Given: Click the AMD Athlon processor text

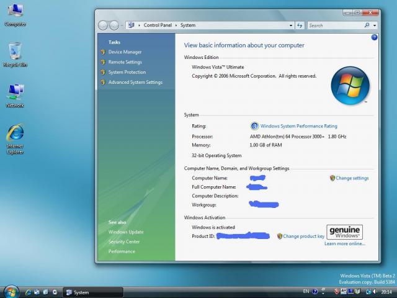Looking at the screenshot, I should pos(298,137).
